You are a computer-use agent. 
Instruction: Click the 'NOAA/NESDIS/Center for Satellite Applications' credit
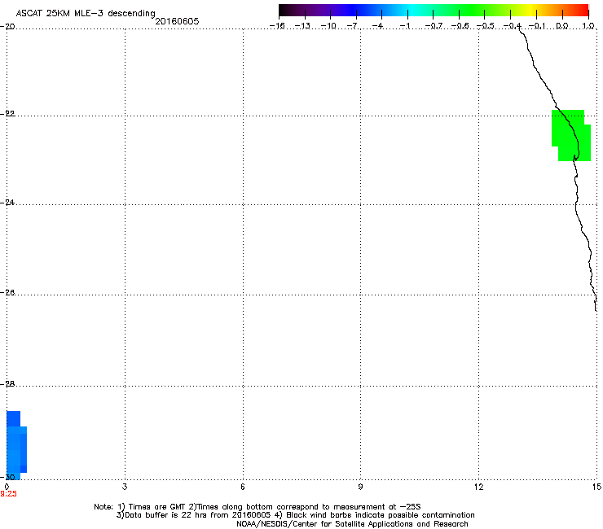pos(352,524)
